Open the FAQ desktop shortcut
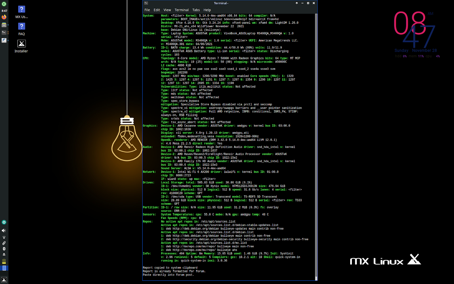 click(22, 29)
